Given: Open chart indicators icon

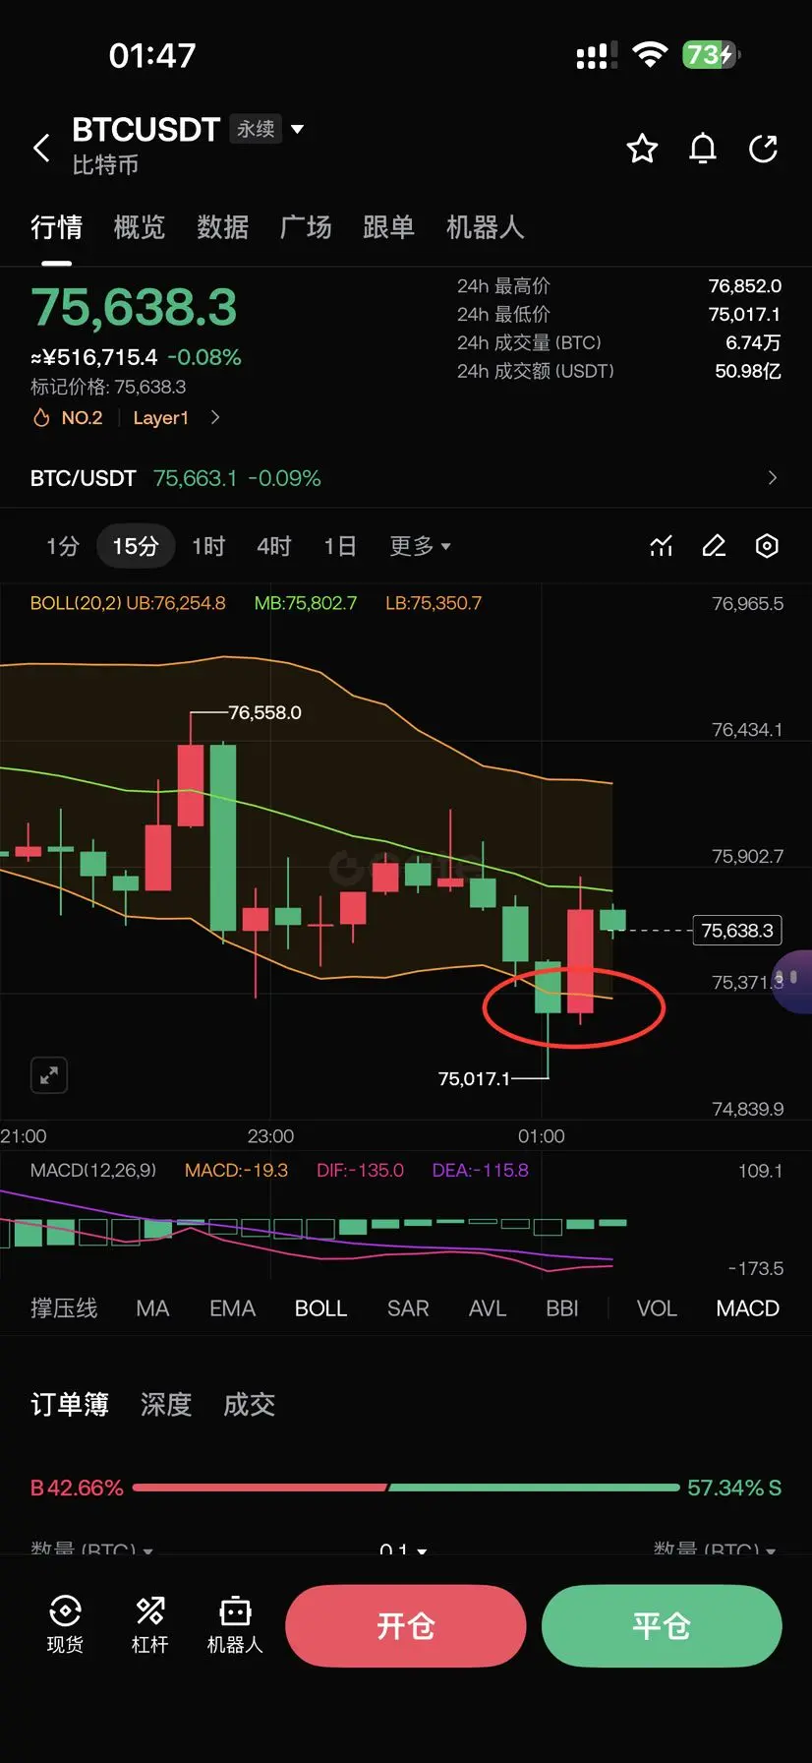Looking at the screenshot, I should coord(662,546).
